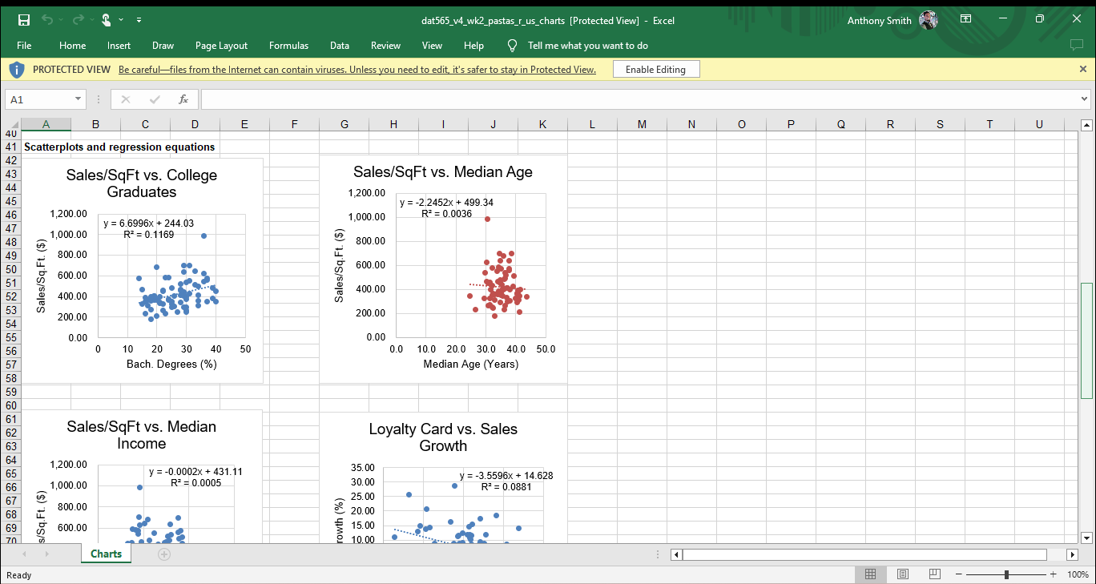Click the formula bar Cancel icon

[126, 99]
